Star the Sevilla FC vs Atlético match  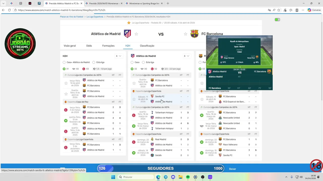pyautogui.click(x=134, y=99)
